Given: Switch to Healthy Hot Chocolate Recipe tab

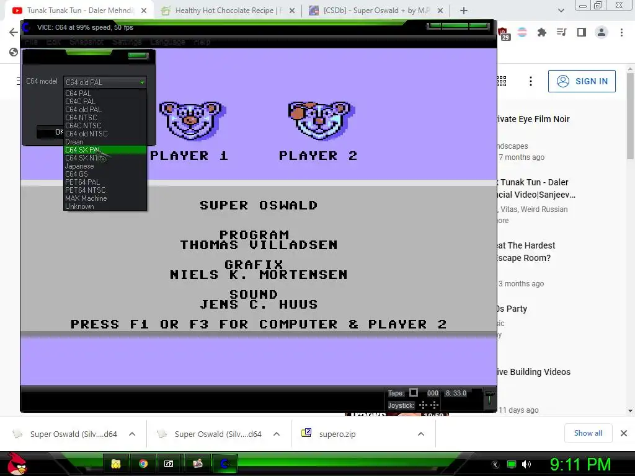Looking at the screenshot, I should pyautogui.click(x=228, y=11).
